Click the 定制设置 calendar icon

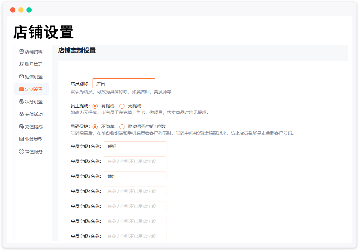pos(22,89)
